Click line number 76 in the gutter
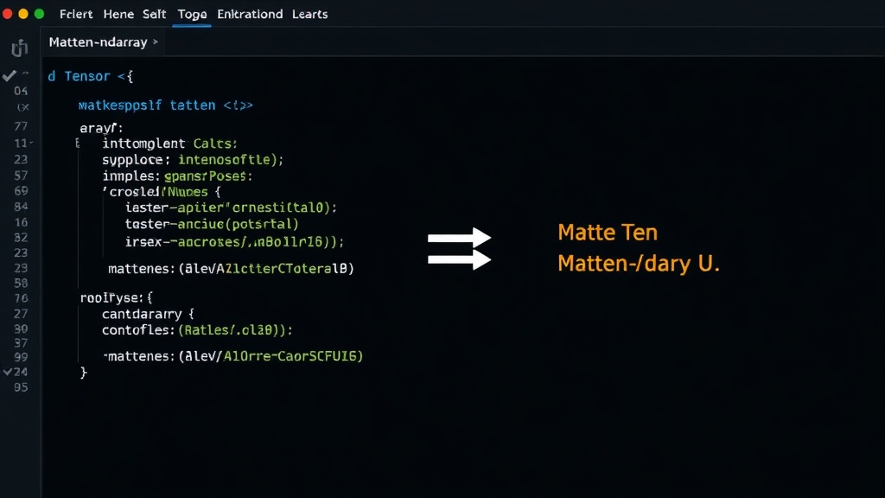885x498 pixels. pyautogui.click(x=21, y=298)
